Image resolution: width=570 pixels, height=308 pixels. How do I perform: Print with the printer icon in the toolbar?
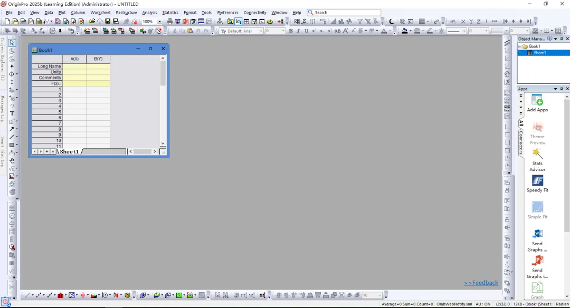coord(169,22)
